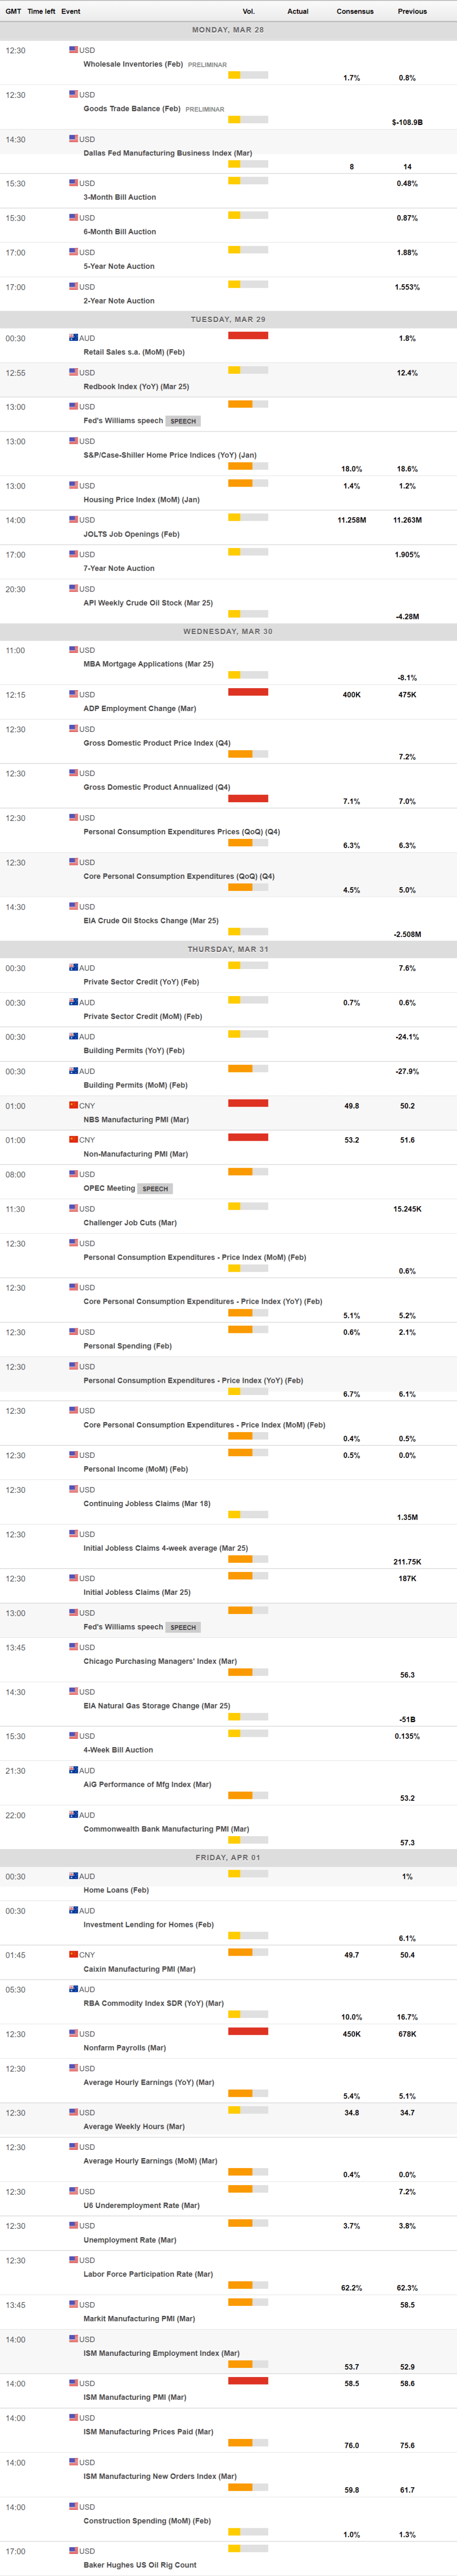Click the red volatility bar for Nonfarm Payrolls
The height and width of the screenshot is (2576, 457).
tap(248, 2031)
